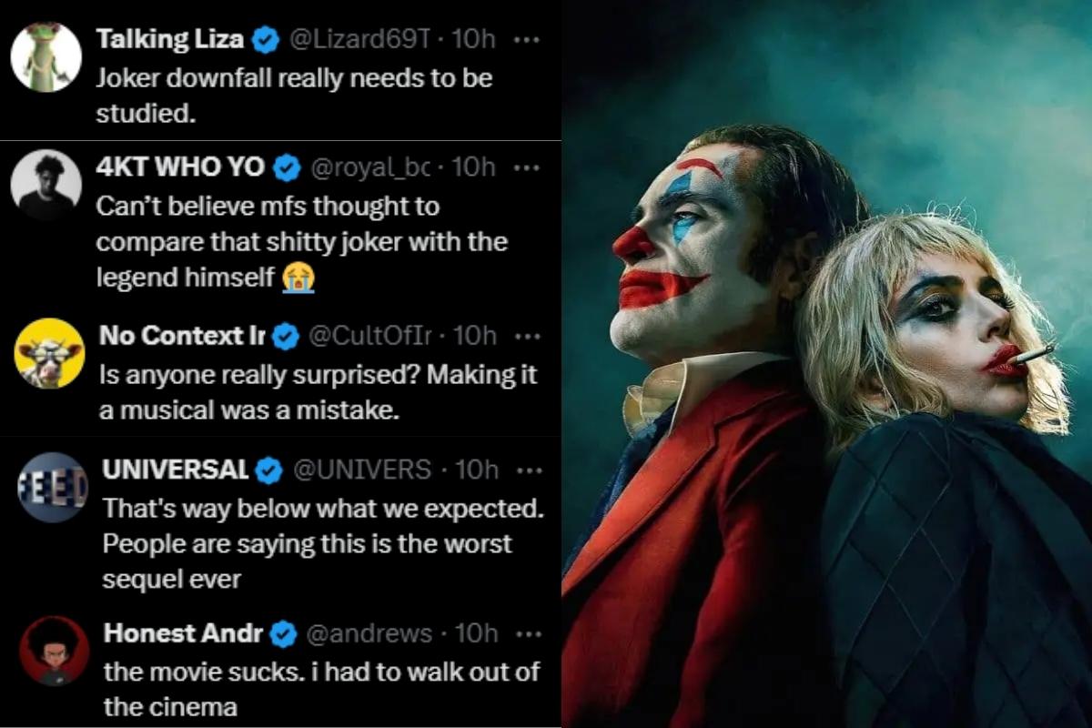
Task: Click Talking Liza's gecko profile avatar
Action: tap(45, 56)
